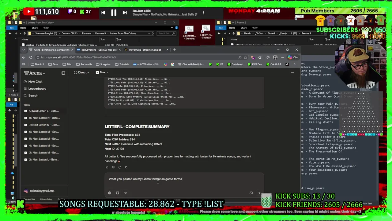Open the TikTok bookmark icon
392x221 pixels.
click(x=287, y=64)
